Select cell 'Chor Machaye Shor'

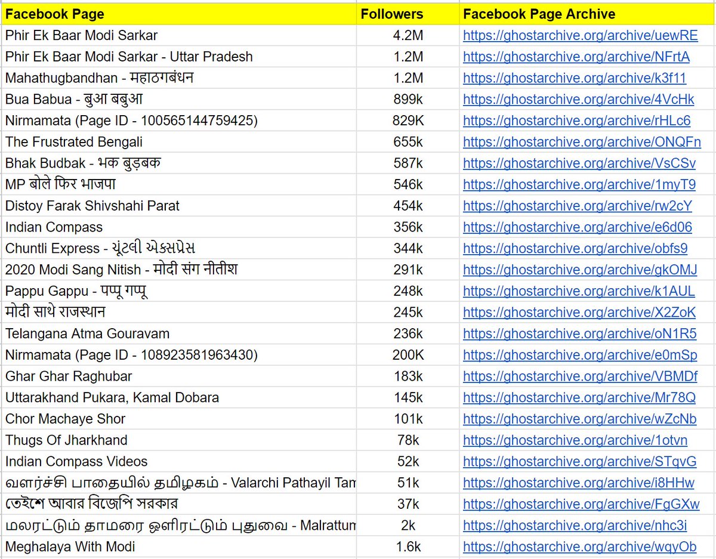[x=178, y=419]
